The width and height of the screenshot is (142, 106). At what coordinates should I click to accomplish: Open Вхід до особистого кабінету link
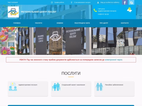point(110,2)
